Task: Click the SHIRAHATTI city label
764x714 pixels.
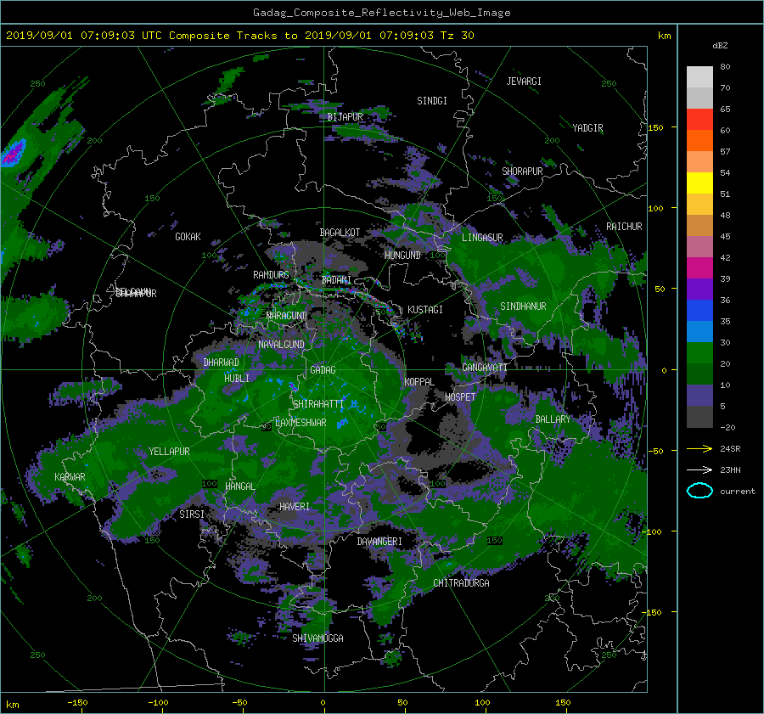Action: click(318, 404)
